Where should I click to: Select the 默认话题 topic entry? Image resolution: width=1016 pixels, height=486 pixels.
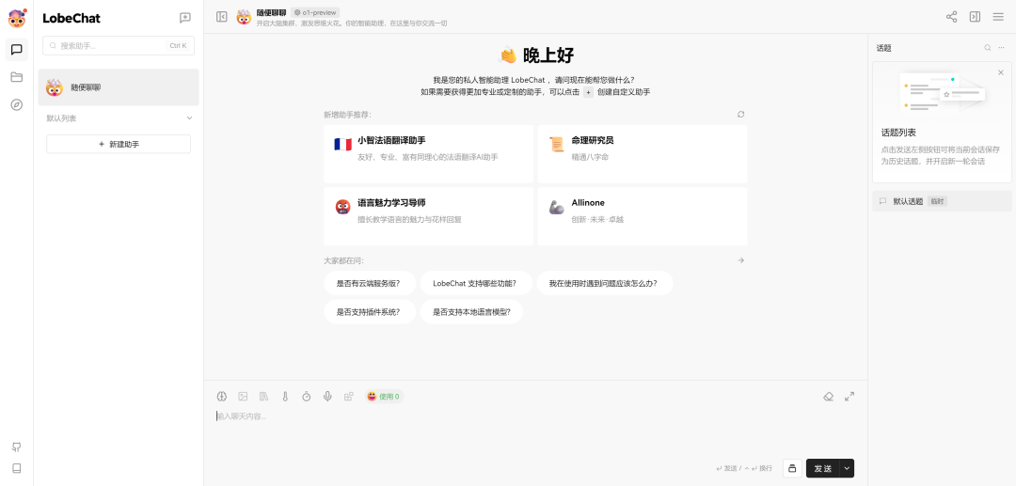coord(942,201)
